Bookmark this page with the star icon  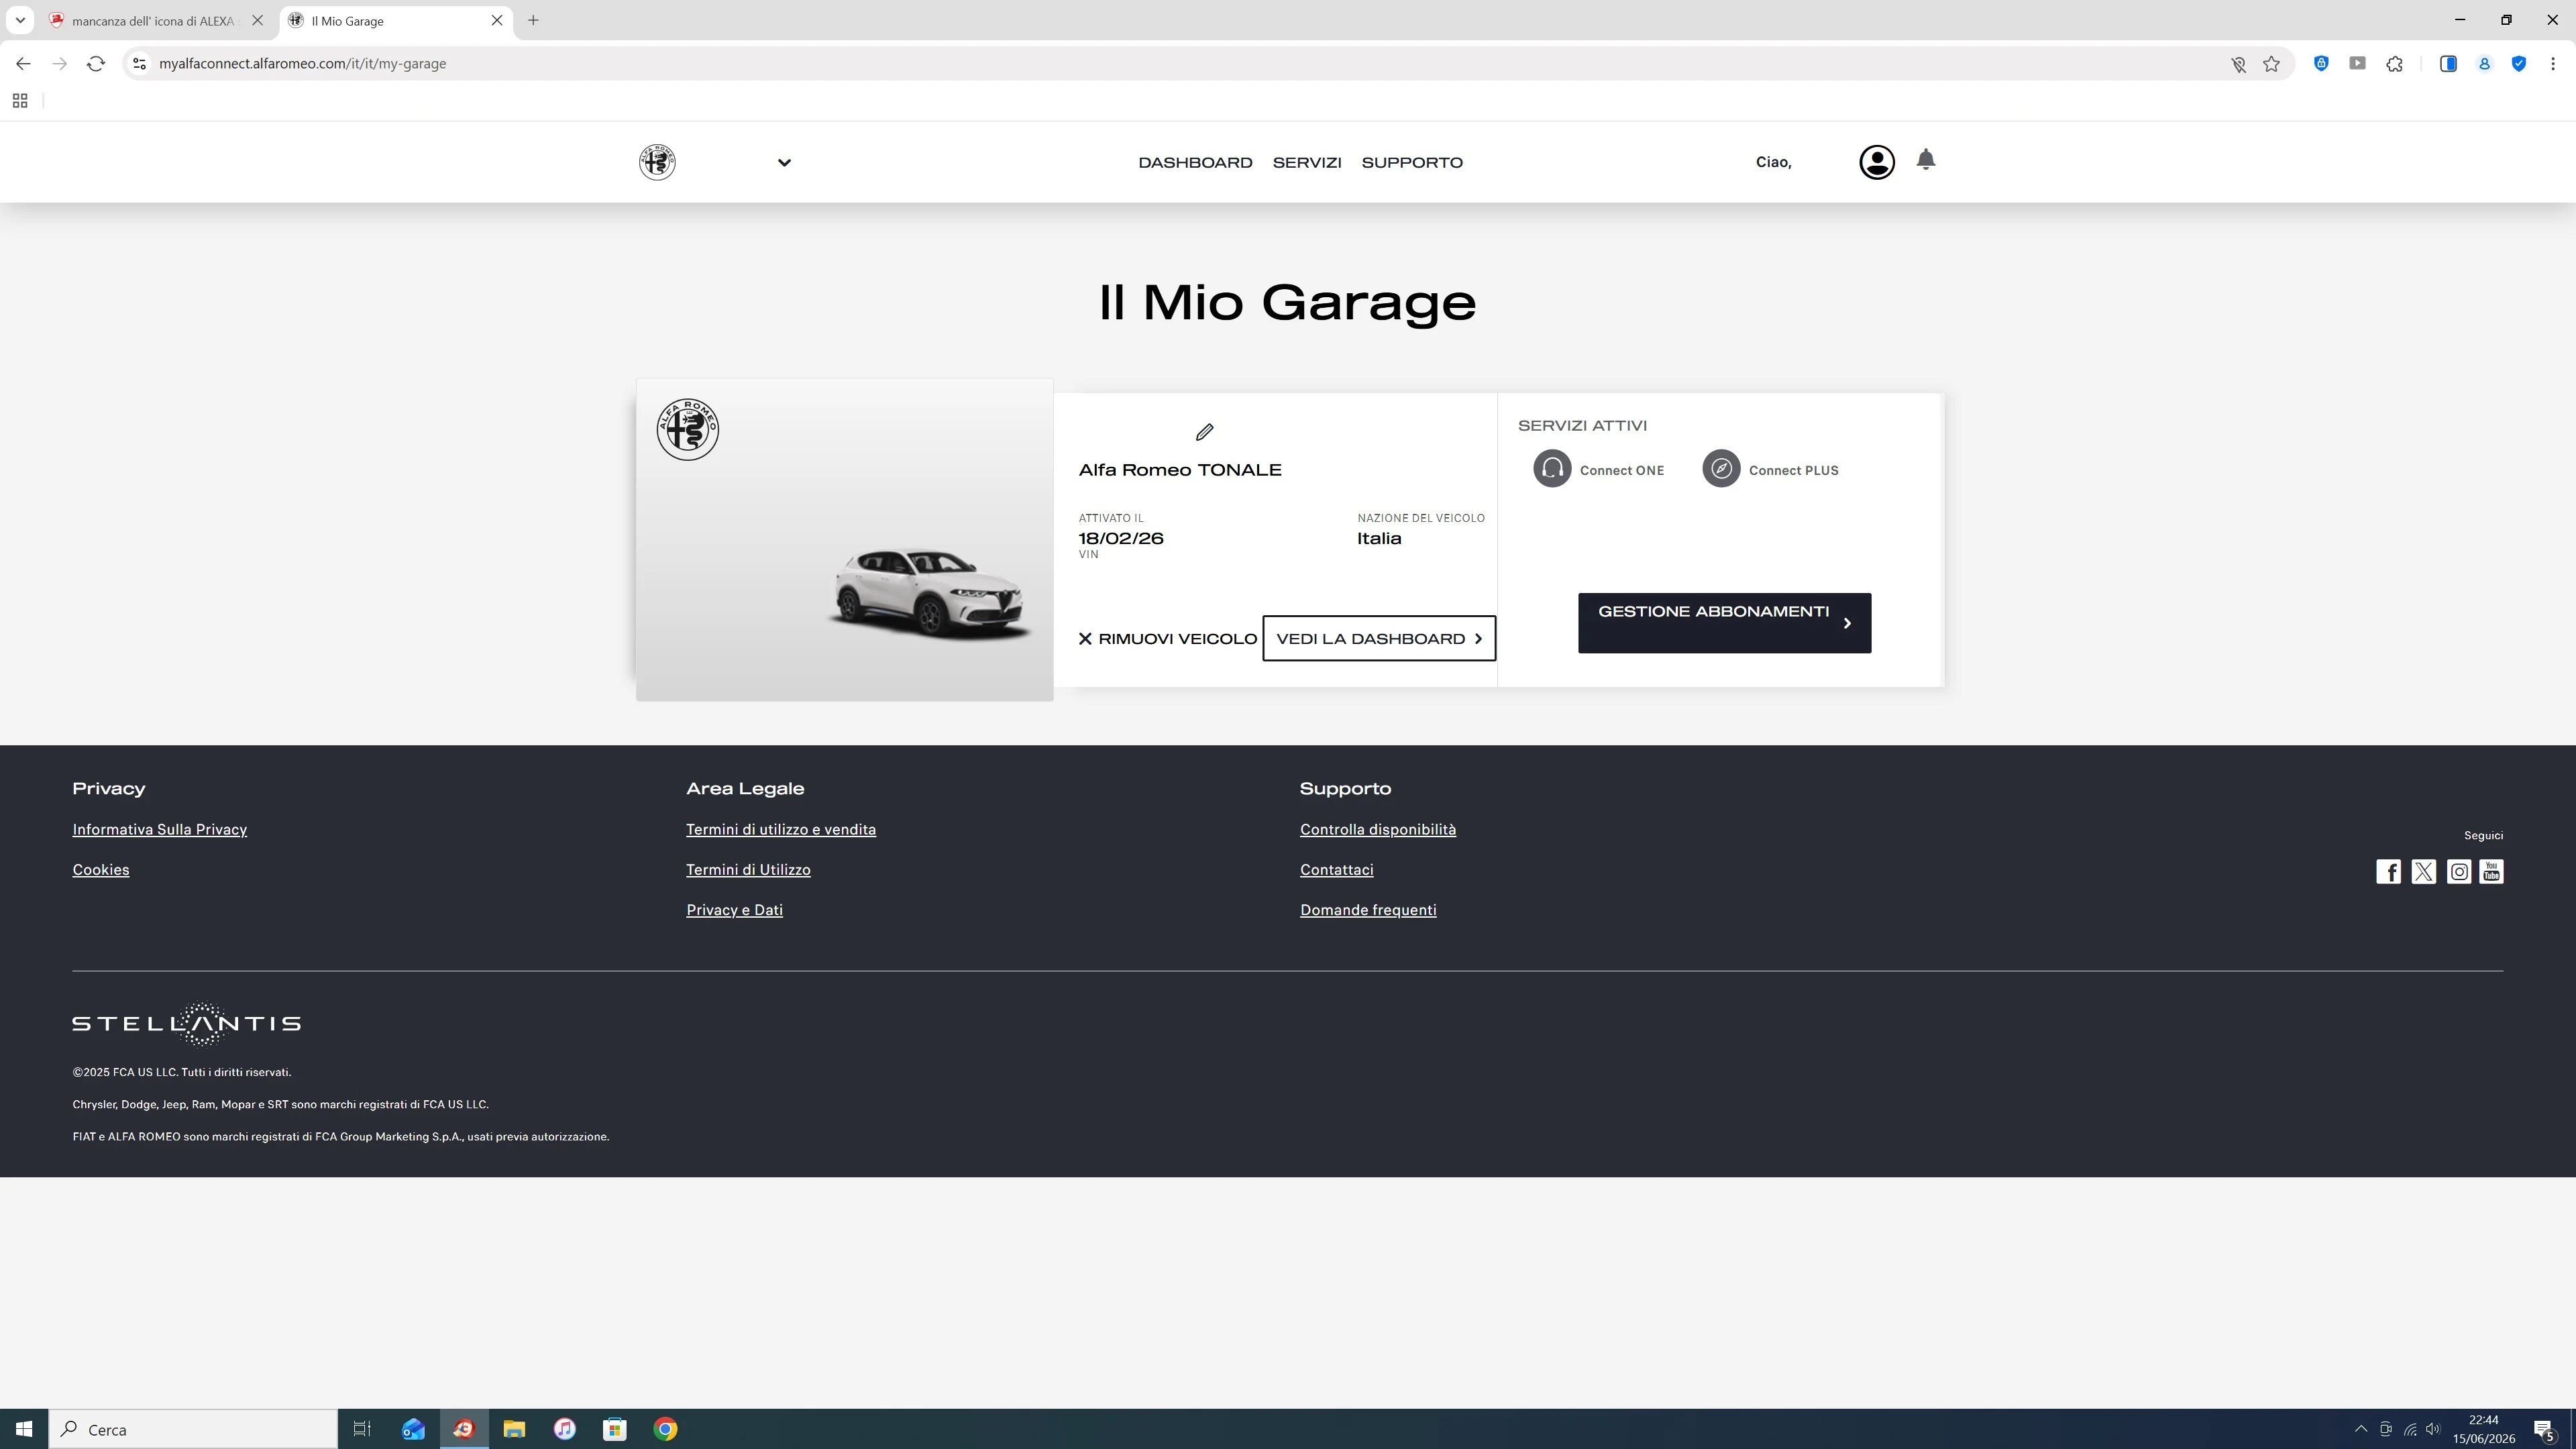[x=2272, y=64]
